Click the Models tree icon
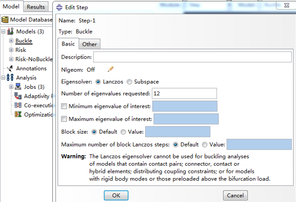Viewport: 296px width, 202px height. click(x=11, y=32)
